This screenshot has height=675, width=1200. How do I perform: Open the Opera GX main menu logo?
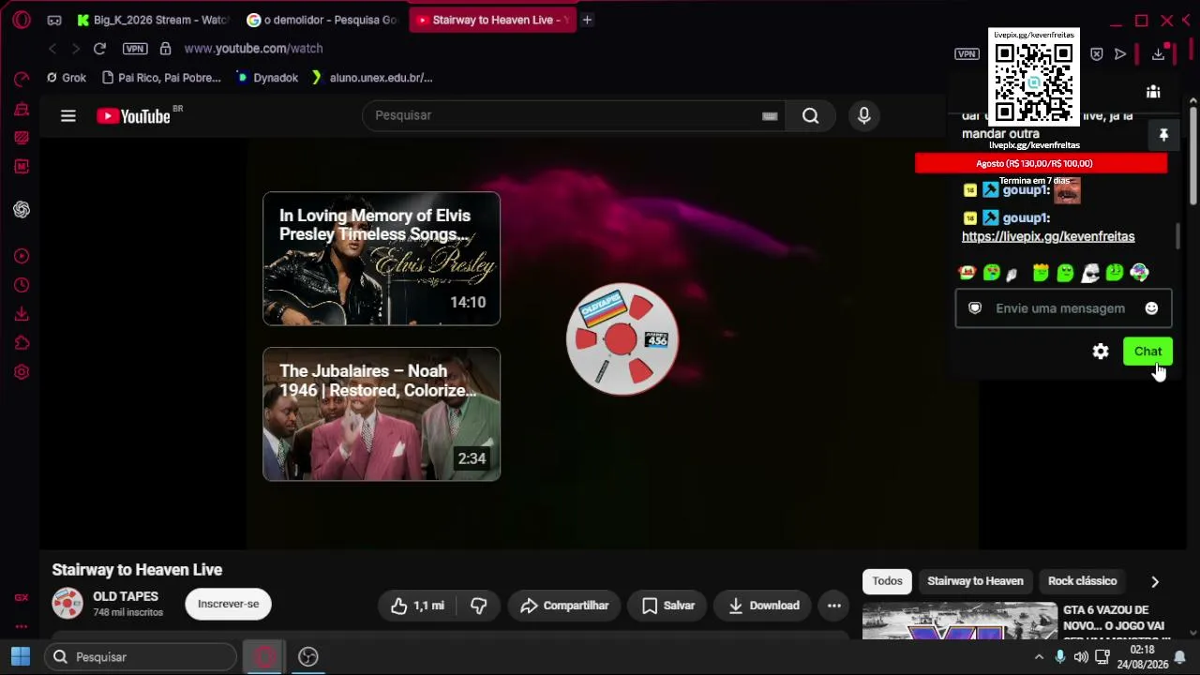(22, 20)
